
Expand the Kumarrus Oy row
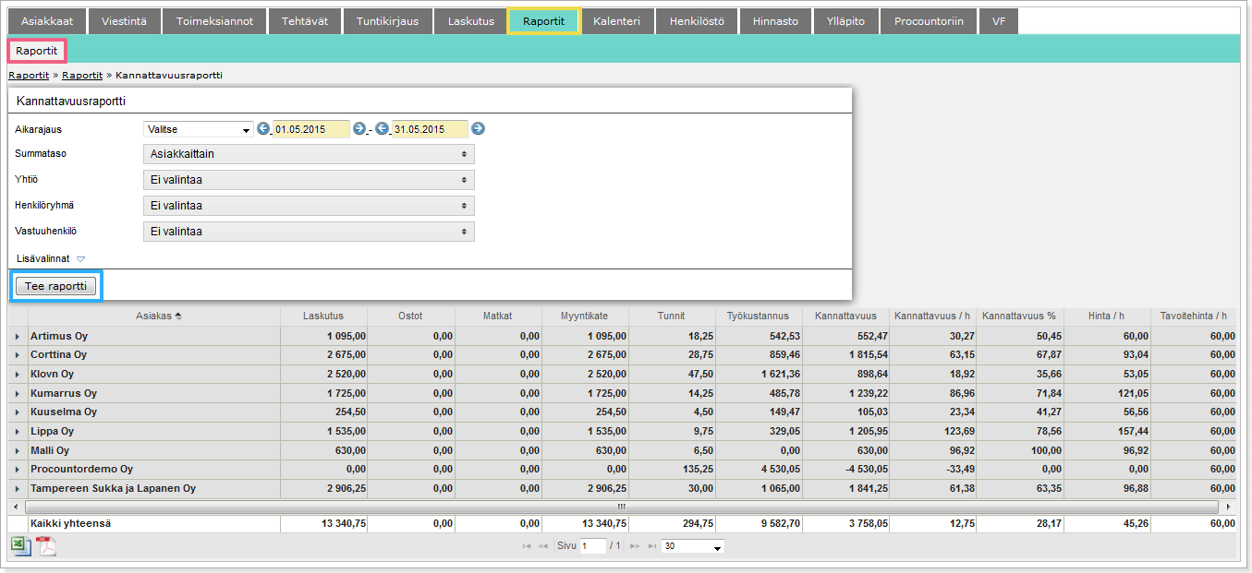tap(18, 394)
